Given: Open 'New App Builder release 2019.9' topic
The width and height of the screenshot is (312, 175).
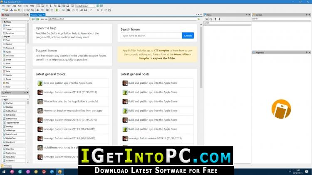Looking at the screenshot, I should (69, 129).
